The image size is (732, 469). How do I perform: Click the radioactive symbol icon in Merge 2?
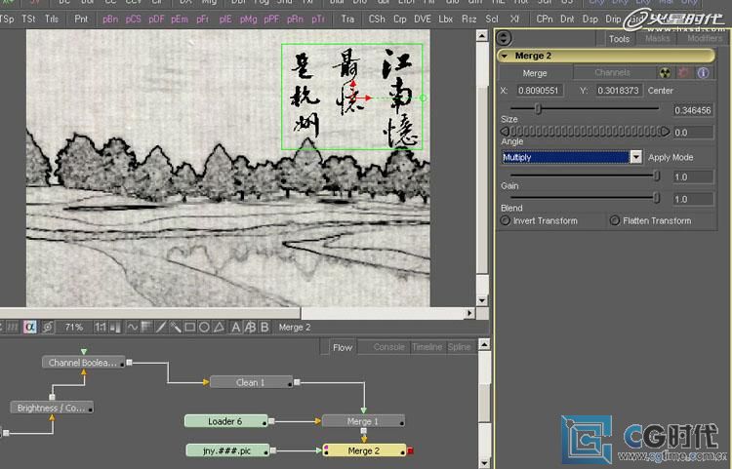click(x=666, y=73)
